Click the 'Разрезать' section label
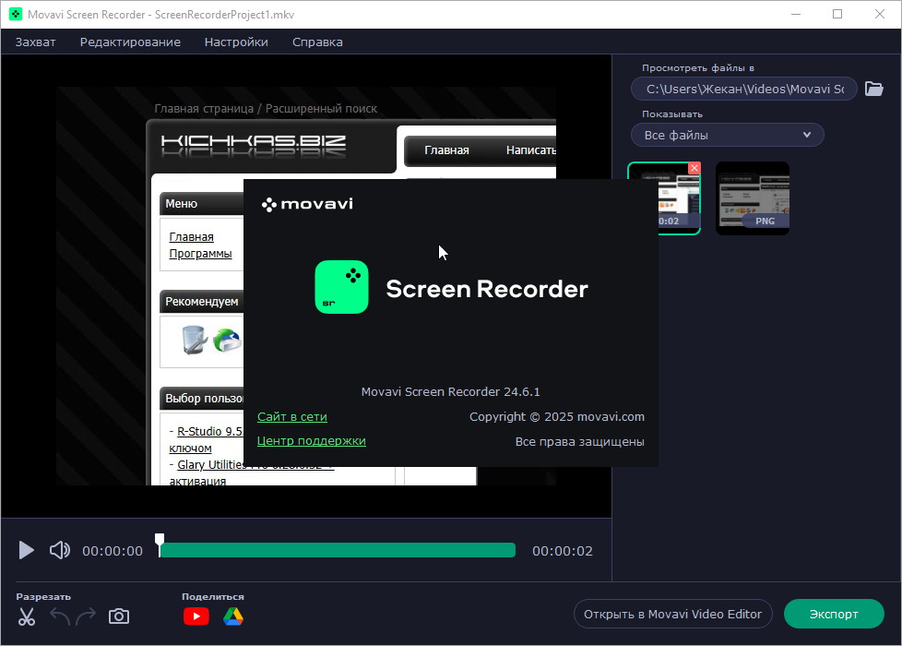Viewport: 902px width, 646px height. click(43, 596)
